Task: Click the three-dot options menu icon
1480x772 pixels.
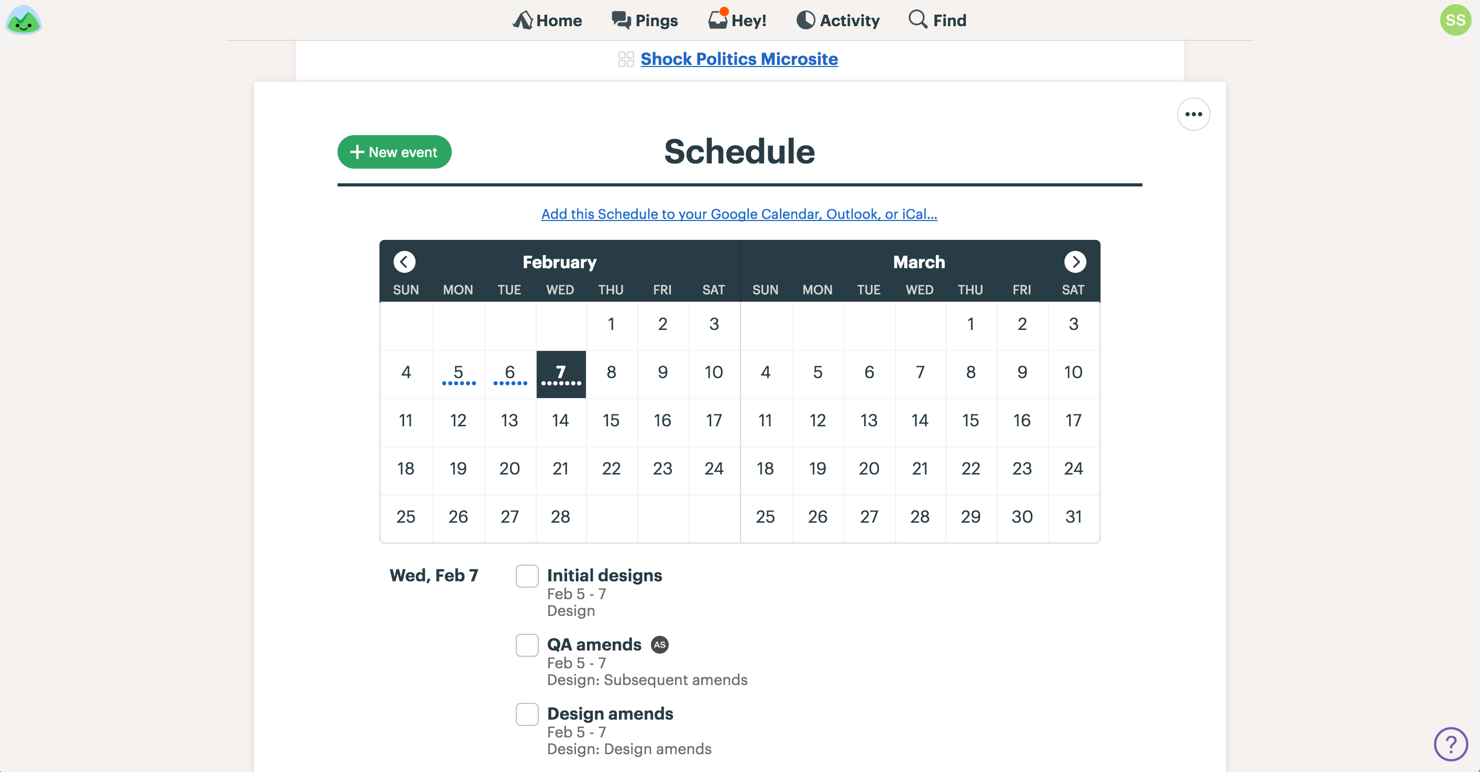Action: (x=1193, y=115)
